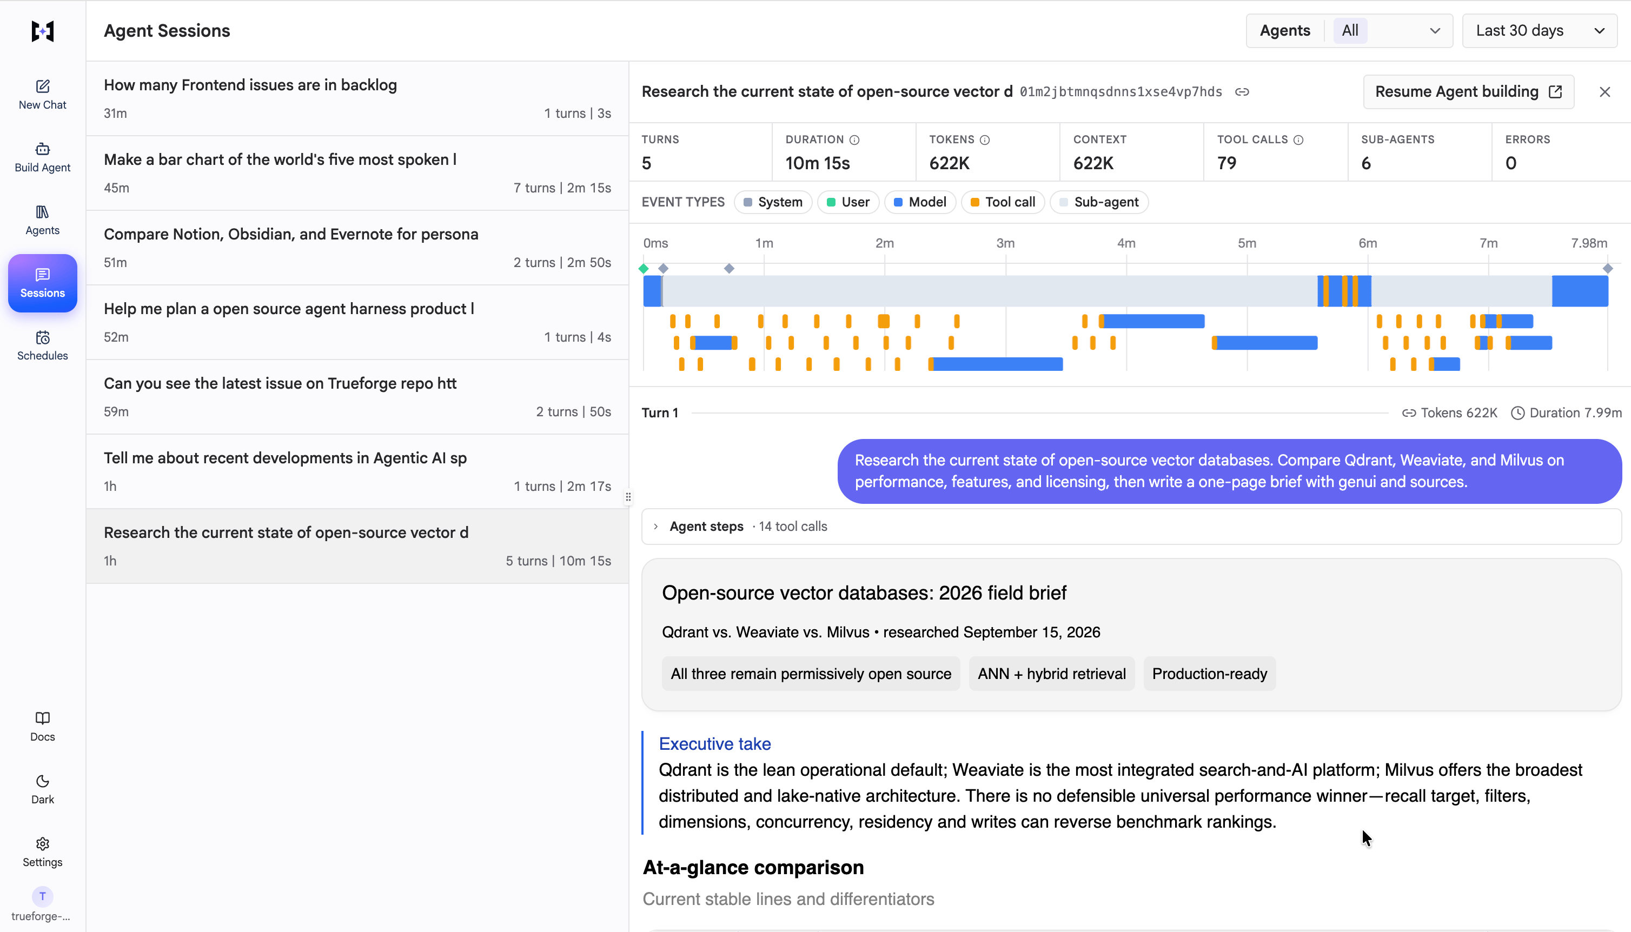
Task: Open the Schedules section
Action: [x=42, y=345]
